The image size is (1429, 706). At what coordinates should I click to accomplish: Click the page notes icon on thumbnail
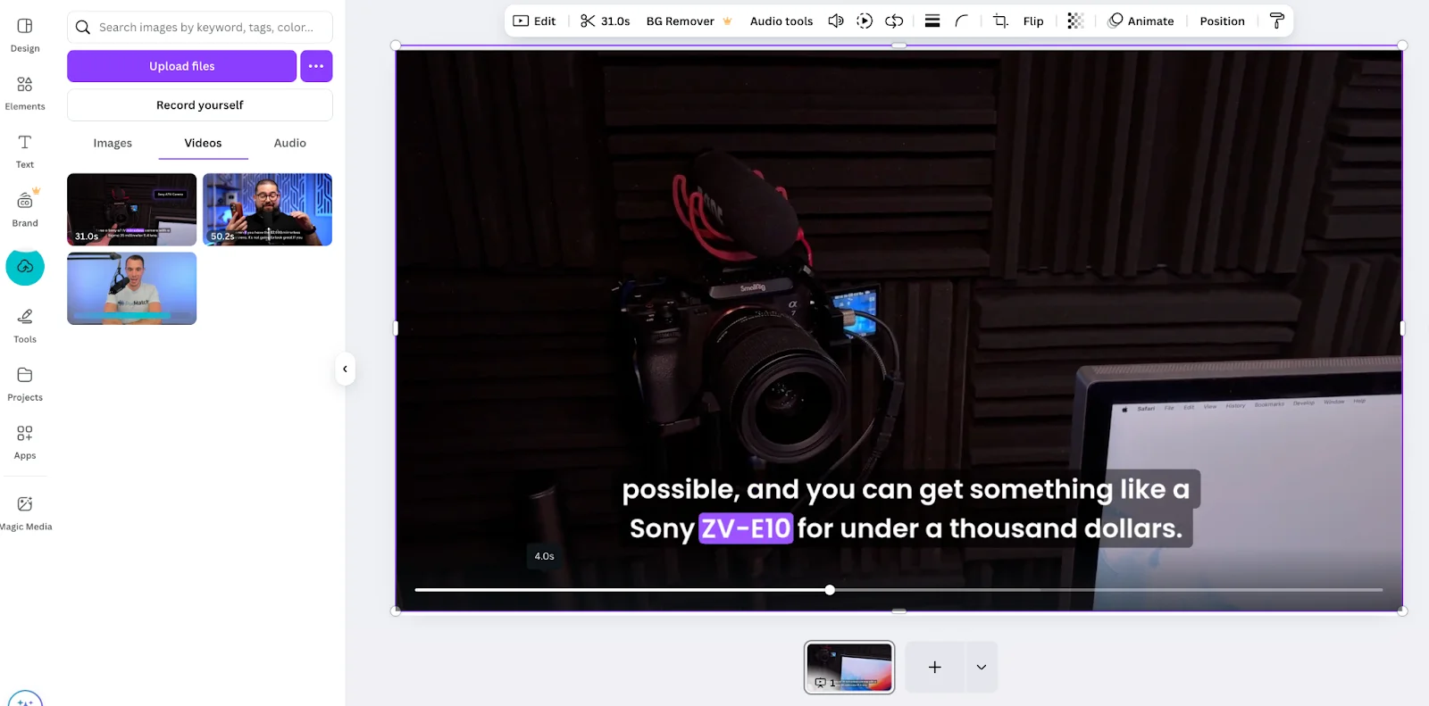tap(820, 683)
